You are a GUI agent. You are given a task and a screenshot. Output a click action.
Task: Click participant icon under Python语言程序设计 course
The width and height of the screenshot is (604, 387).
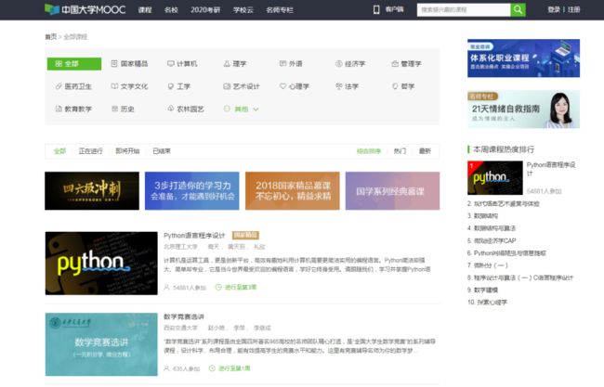click(166, 288)
